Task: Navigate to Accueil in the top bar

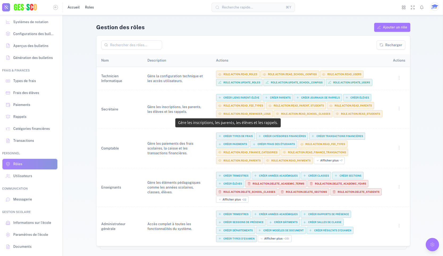Action: pos(73,7)
